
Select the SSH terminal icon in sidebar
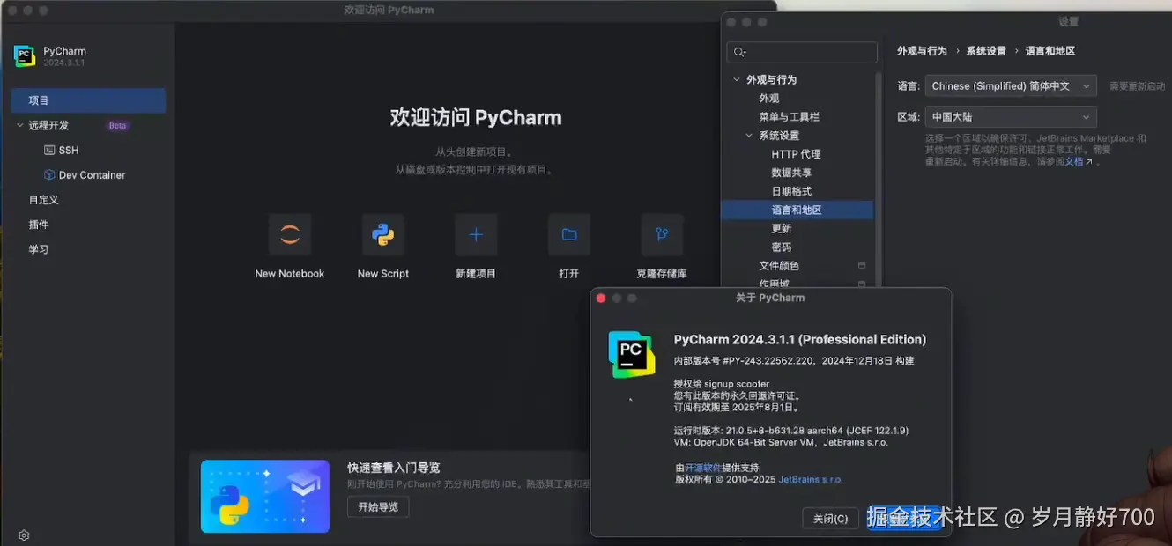coord(50,150)
